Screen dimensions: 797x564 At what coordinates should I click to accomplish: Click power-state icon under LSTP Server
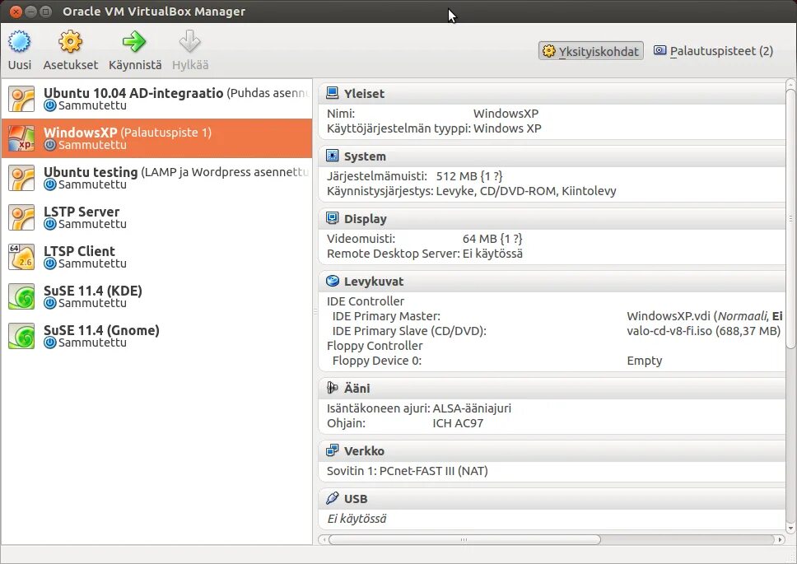[x=49, y=224]
